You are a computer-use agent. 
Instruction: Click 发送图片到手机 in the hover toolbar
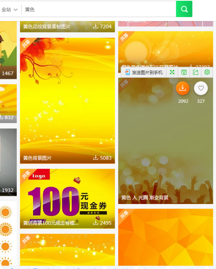pos(147,72)
